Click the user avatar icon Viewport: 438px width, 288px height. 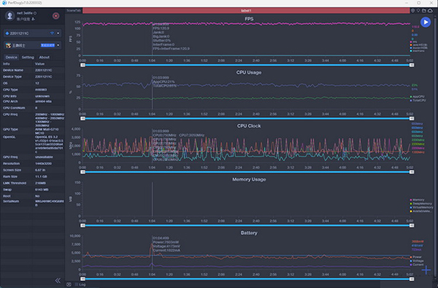point(9,15)
